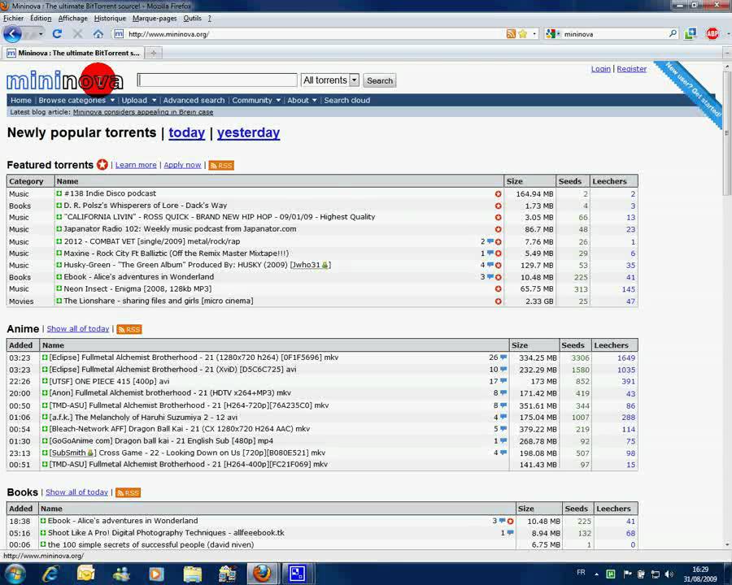Screen dimensions: 732x585
Task: Show hidden tray icons arrow
Action: coord(597,574)
